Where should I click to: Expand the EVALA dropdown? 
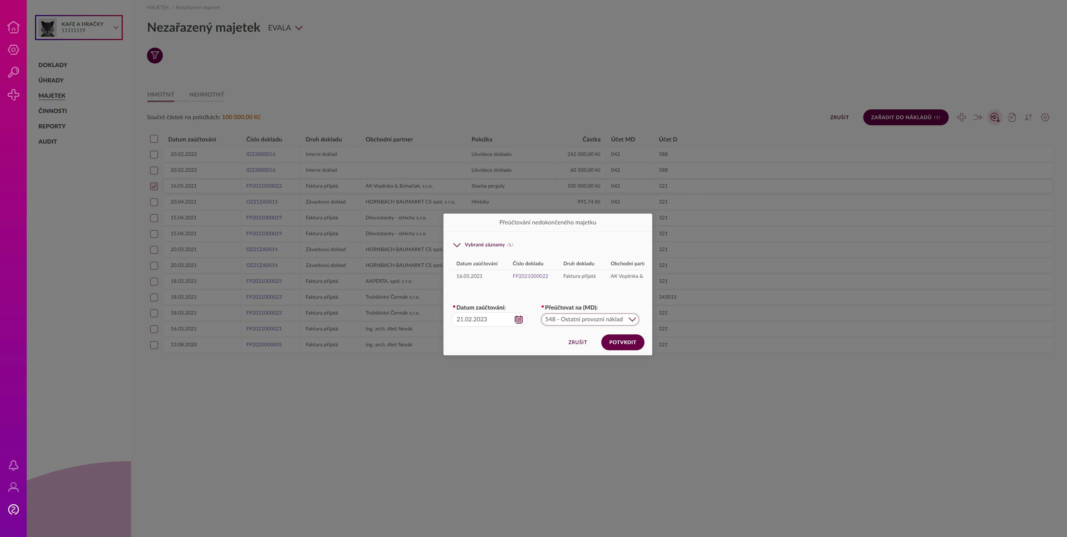click(x=299, y=28)
